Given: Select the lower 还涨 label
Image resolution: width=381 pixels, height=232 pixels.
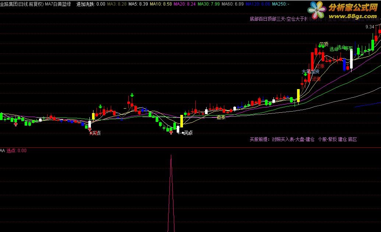Looking at the screenshot, I should (317, 79).
